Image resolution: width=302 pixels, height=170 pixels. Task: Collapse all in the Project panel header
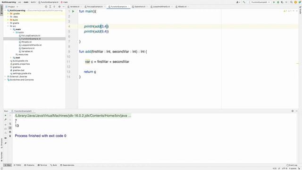pos(54,7)
